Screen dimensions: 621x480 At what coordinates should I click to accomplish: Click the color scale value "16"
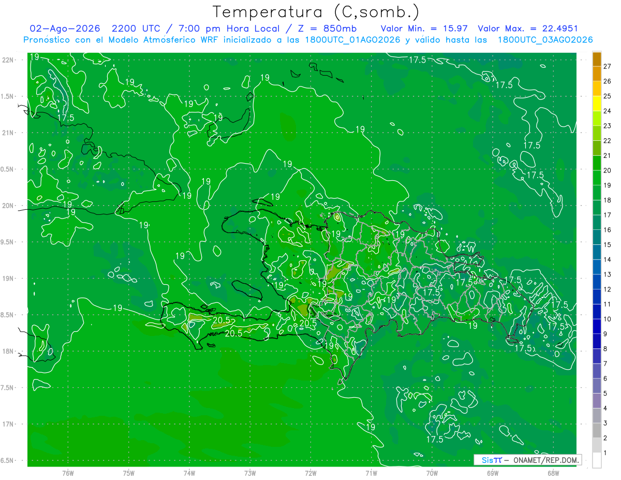click(607, 230)
